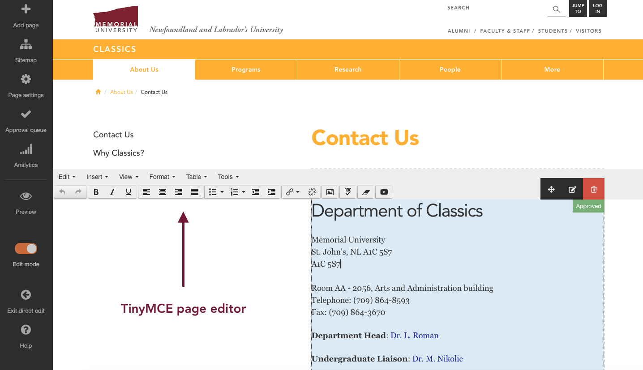Expand the insert link dropdown arrow
Screen dimensions: 643x370
click(x=297, y=192)
